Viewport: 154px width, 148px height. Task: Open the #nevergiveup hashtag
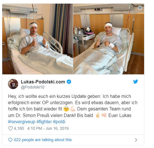click(22, 122)
